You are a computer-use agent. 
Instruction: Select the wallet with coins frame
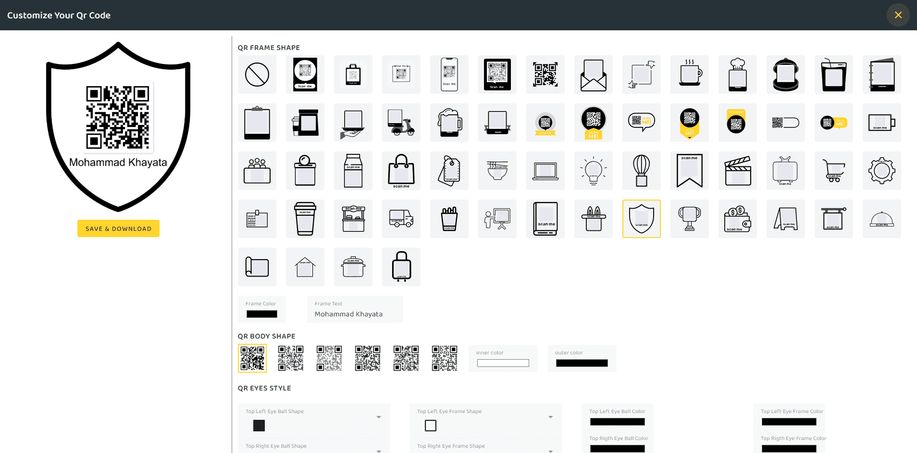738,219
